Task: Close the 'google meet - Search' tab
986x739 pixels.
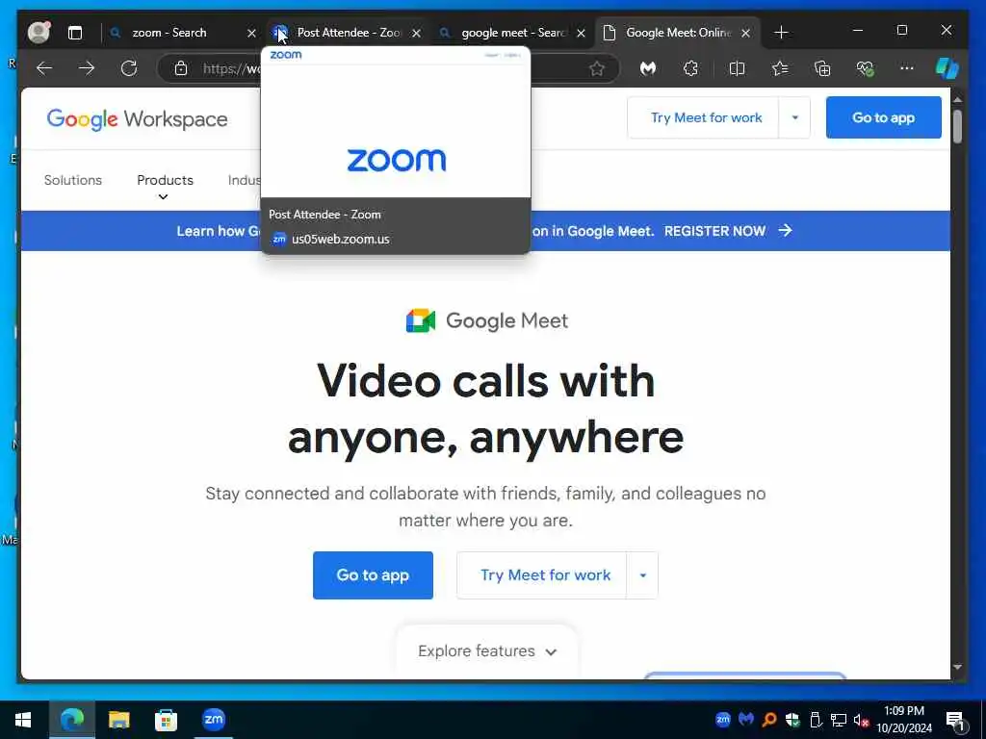Action: point(581,33)
